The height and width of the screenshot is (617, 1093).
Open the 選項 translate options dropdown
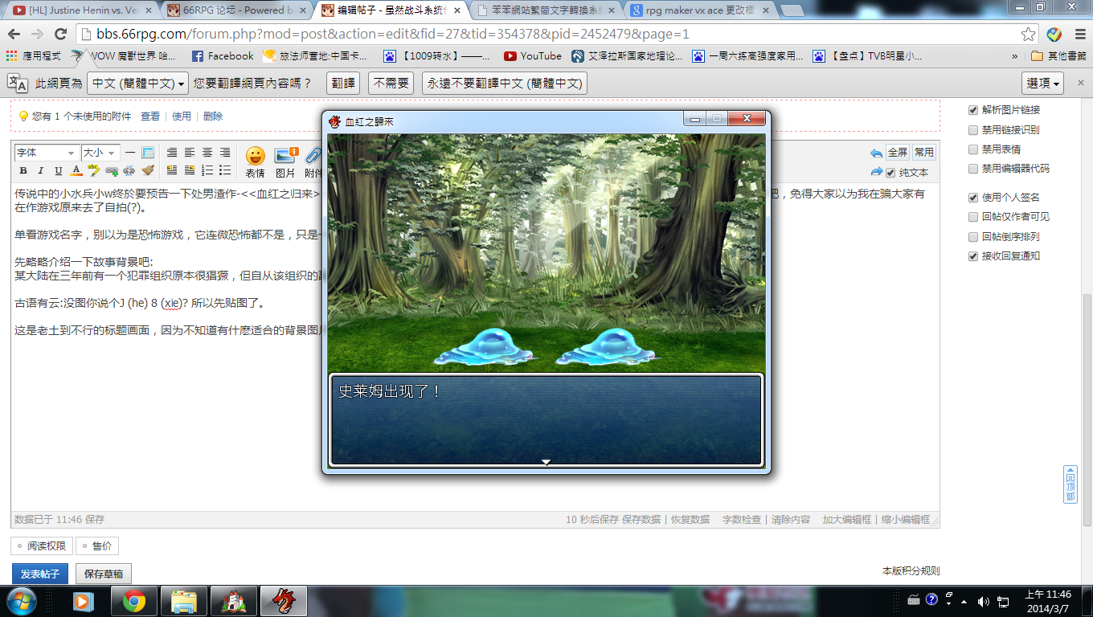[1043, 84]
